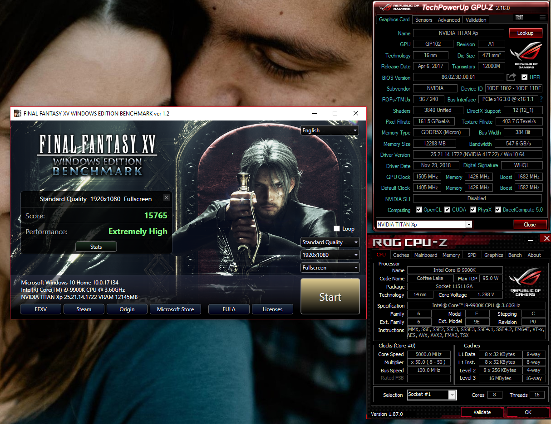This screenshot has width=551, height=424.
Task: Click the Validate button in CPU-Z
Action: [482, 412]
